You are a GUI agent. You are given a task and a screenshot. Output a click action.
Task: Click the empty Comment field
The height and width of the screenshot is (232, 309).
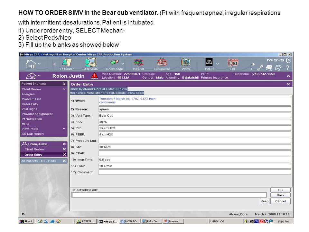[x=195, y=172]
